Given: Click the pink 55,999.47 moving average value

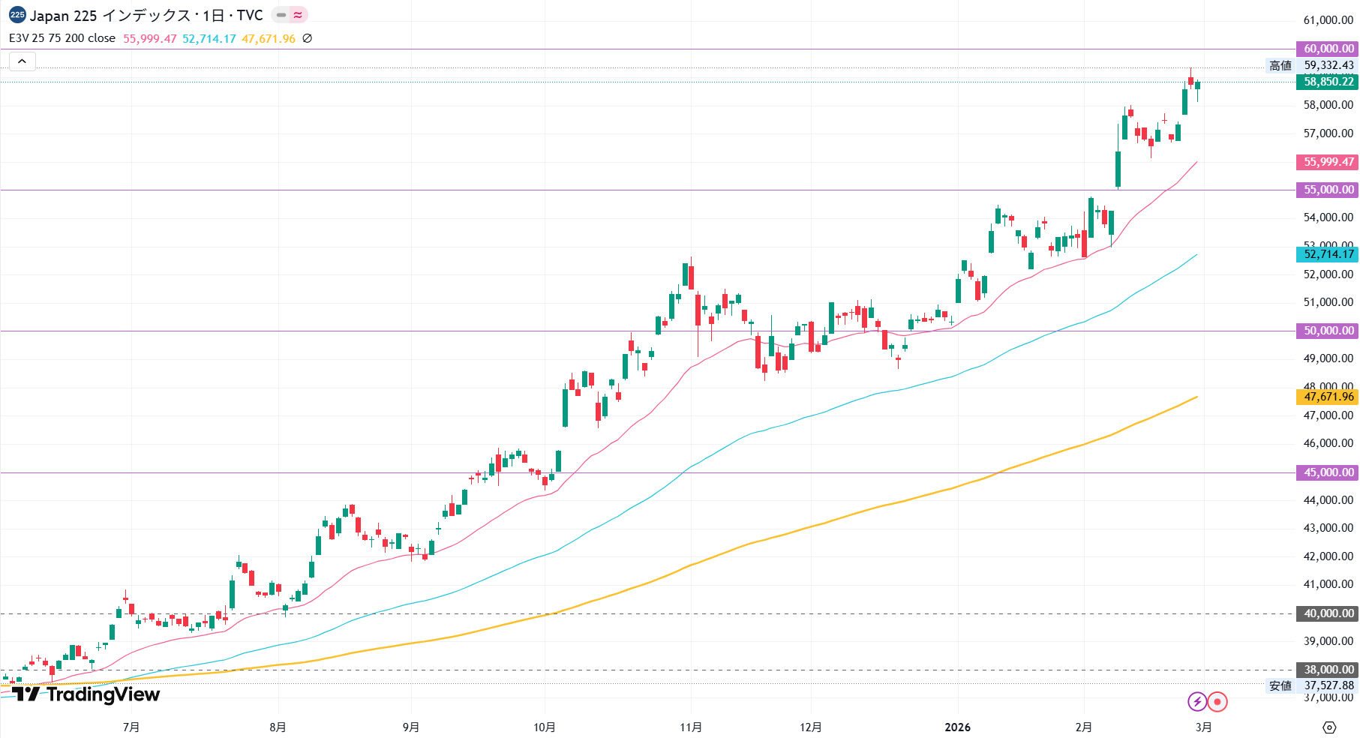Looking at the screenshot, I should coord(150,38).
